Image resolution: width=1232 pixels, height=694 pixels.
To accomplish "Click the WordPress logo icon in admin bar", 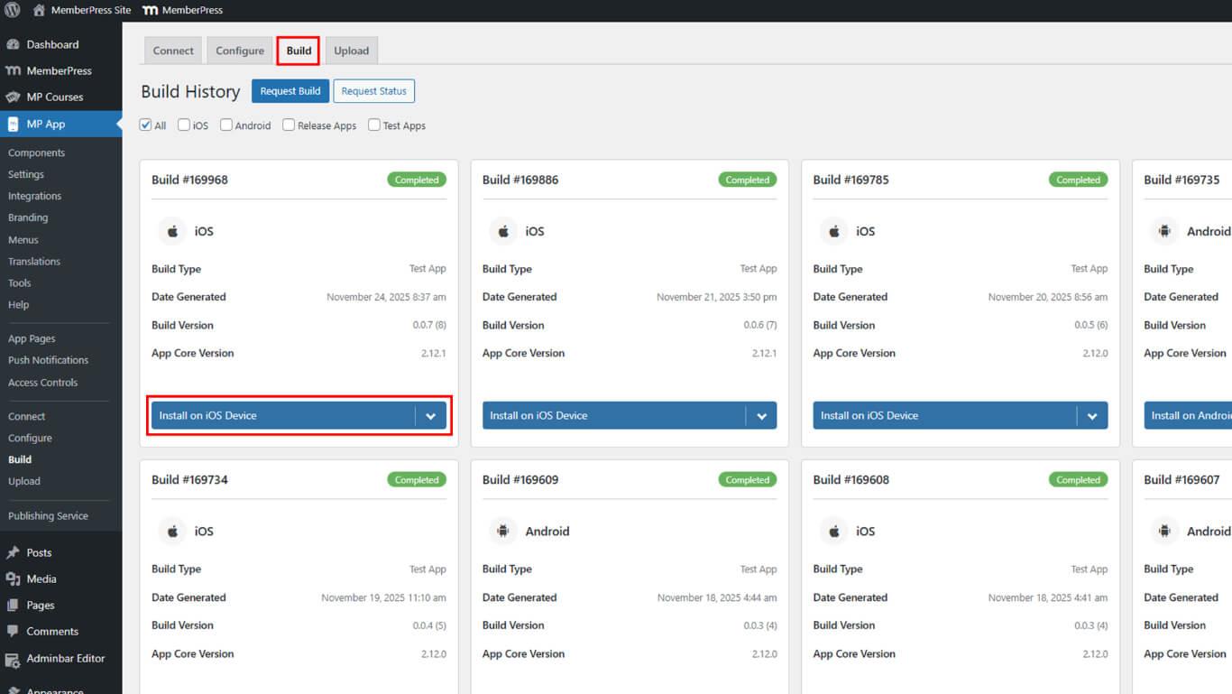I will pos(13,10).
